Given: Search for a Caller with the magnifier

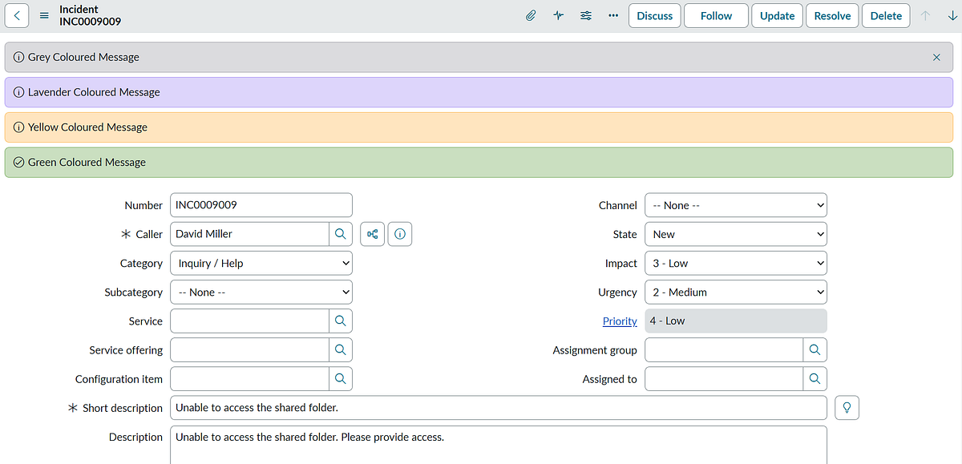Looking at the screenshot, I should [x=341, y=233].
